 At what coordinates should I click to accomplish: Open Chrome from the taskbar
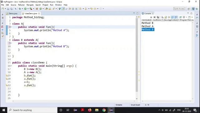[104, 110]
